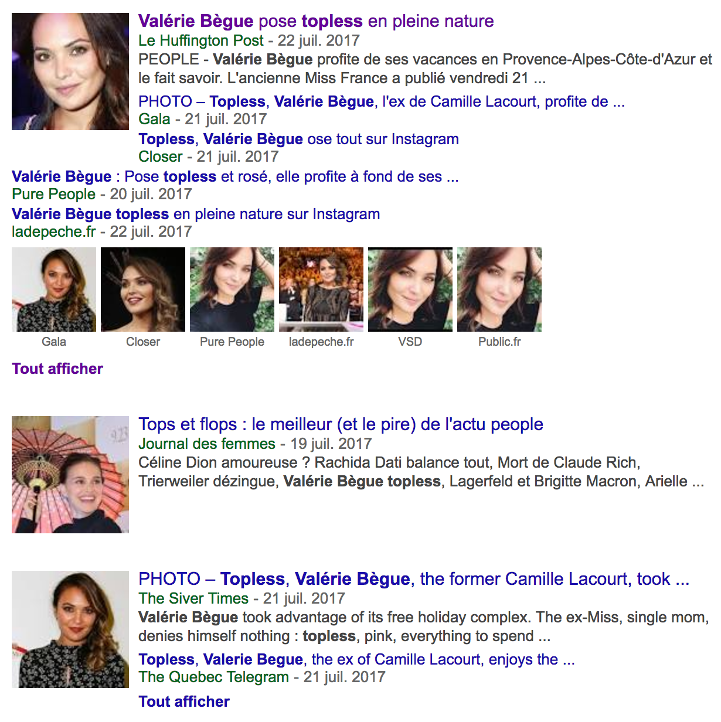The width and height of the screenshot is (721, 722).
Task: Click the bottom 'Tout afficher' link
Action: tap(184, 701)
